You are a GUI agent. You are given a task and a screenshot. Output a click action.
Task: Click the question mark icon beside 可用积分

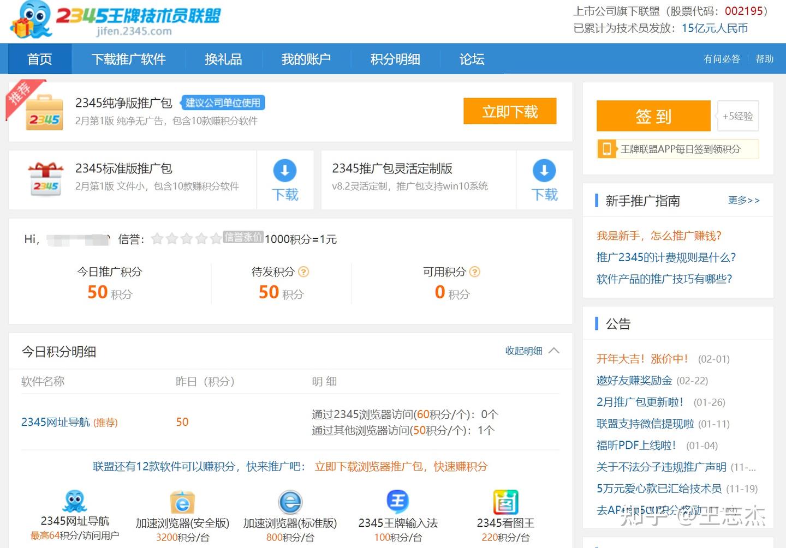474,272
